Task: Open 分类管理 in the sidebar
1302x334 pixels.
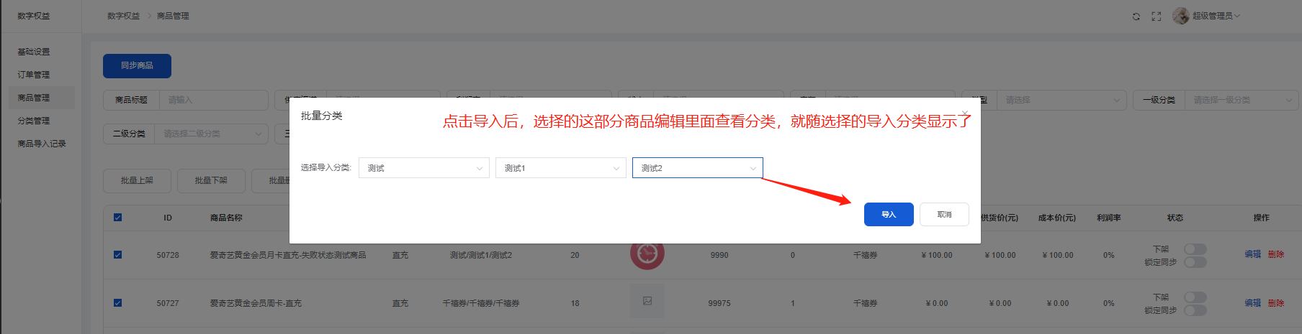Action: click(x=34, y=121)
